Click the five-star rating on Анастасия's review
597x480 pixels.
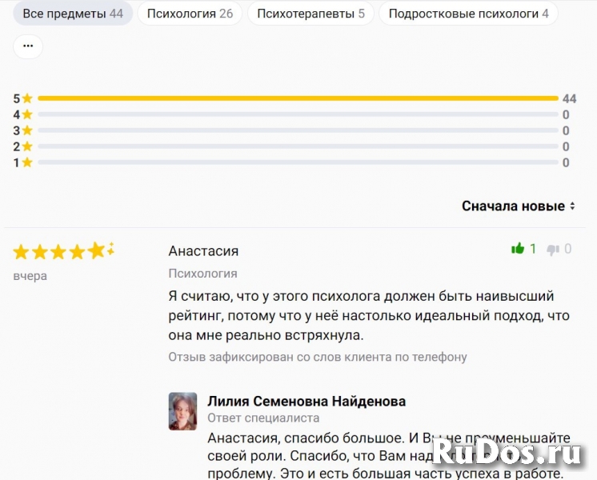click(63, 251)
